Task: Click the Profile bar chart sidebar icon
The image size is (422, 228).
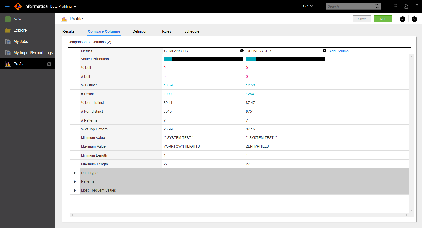Action: (8, 64)
